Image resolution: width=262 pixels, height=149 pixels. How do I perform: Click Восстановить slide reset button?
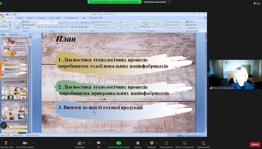tap(28, 25)
